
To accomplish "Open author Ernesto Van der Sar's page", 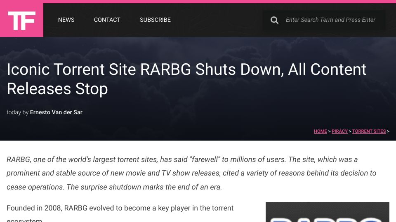I will pos(56,112).
